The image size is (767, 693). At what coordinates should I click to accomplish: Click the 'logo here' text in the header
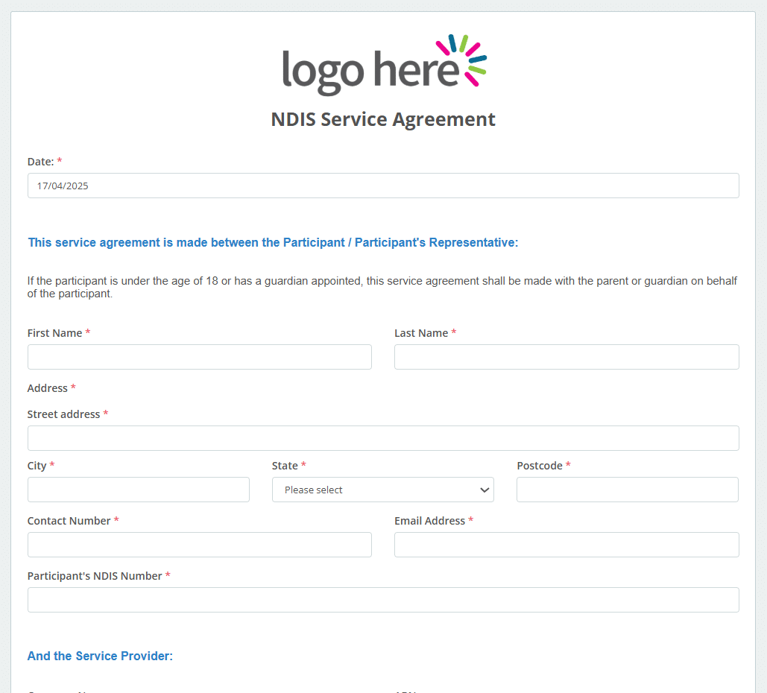(x=370, y=71)
